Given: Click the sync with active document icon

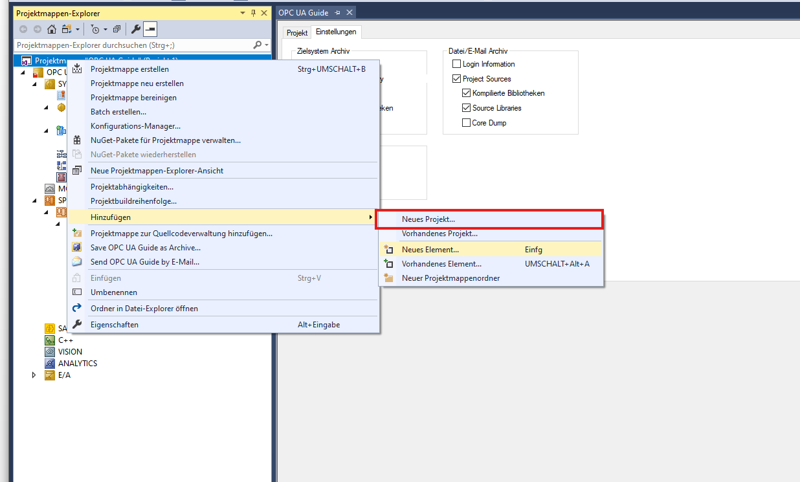Looking at the screenshot, I should [66, 29].
